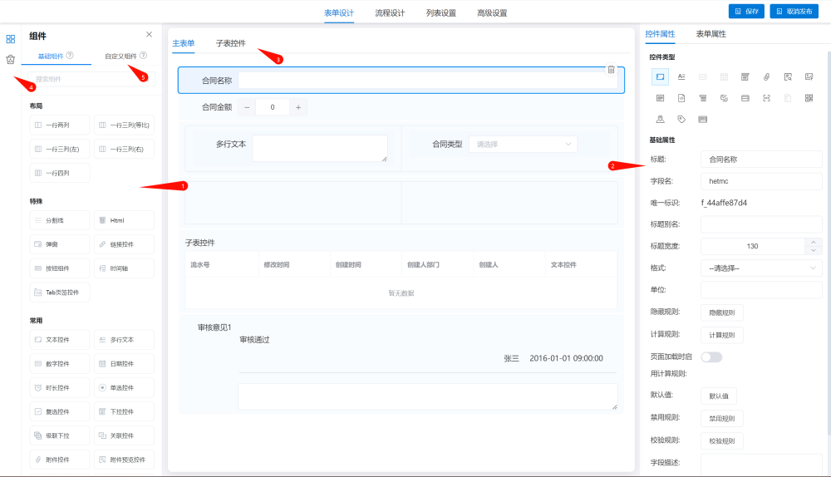Click the 隐藏规则 button
Image resolution: width=831 pixels, height=477 pixels.
click(721, 312)
